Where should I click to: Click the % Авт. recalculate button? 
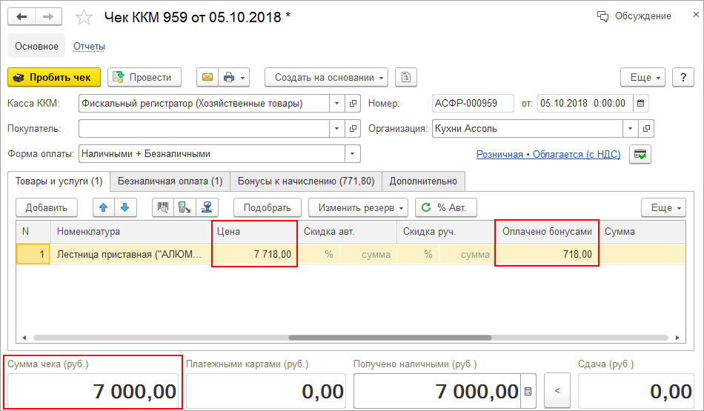(x=446, y=208)
